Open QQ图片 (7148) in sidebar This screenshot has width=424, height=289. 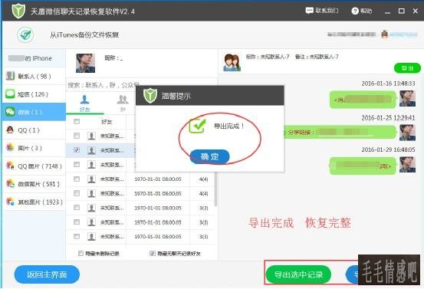[34, 166]
